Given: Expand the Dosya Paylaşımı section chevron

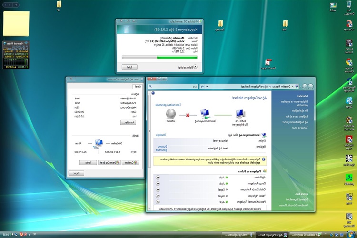Looking at the screenshot, I should [158, 184].
